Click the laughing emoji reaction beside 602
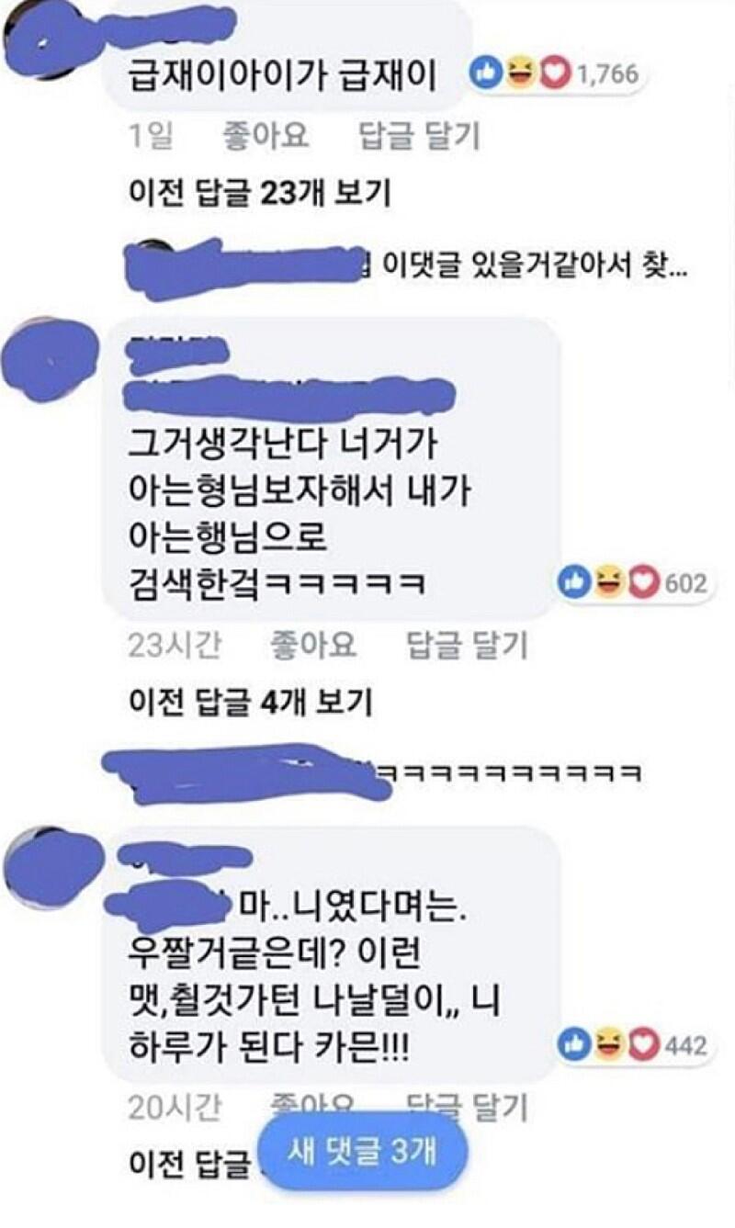The height and width of the screenshot is (1228, 735). (x=610, y=582)
